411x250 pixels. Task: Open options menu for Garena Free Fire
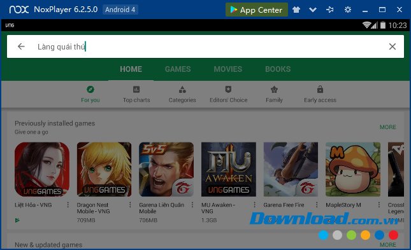click(317, 205)
